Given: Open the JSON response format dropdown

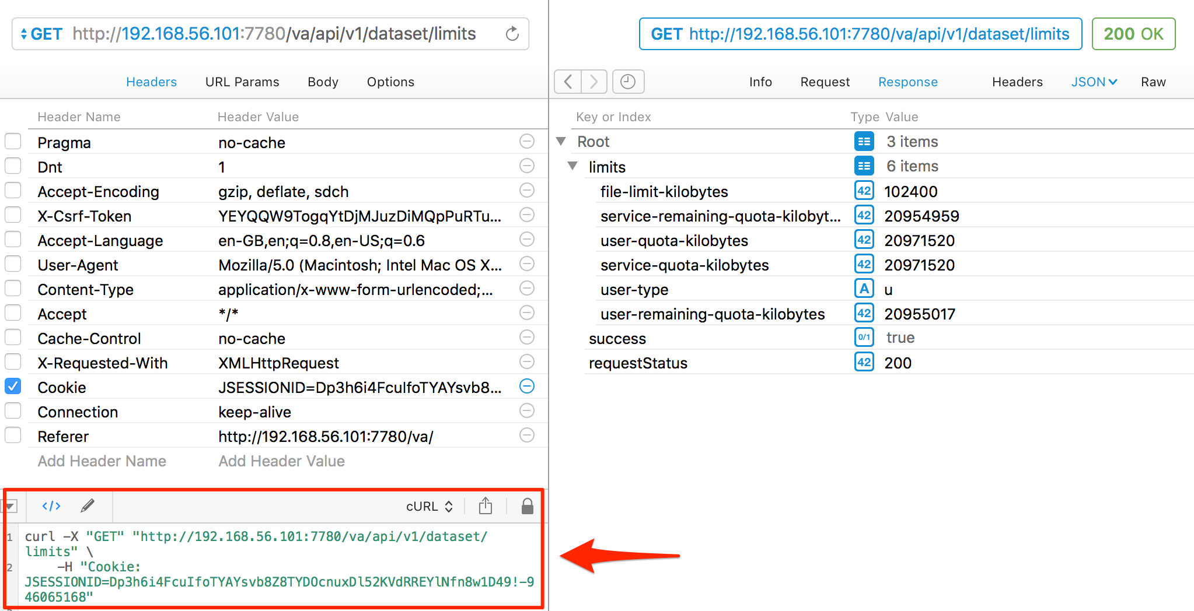Looking at the screenshot, I should click(x=1094, y=82).
